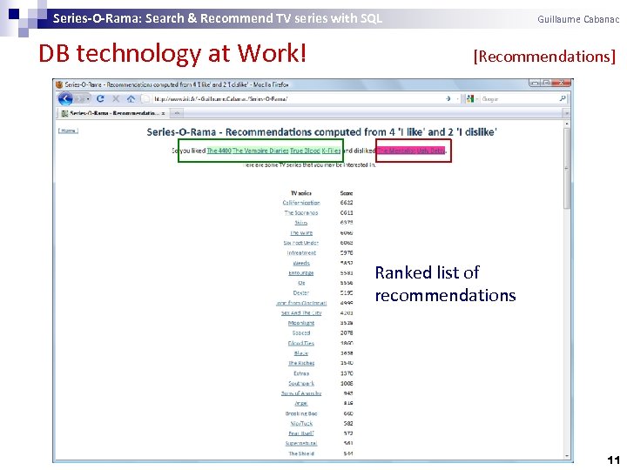Click the scrollbar down arrow
This screenshot has height=470, width=627.
pyautogui.click(x=567, y=456)
